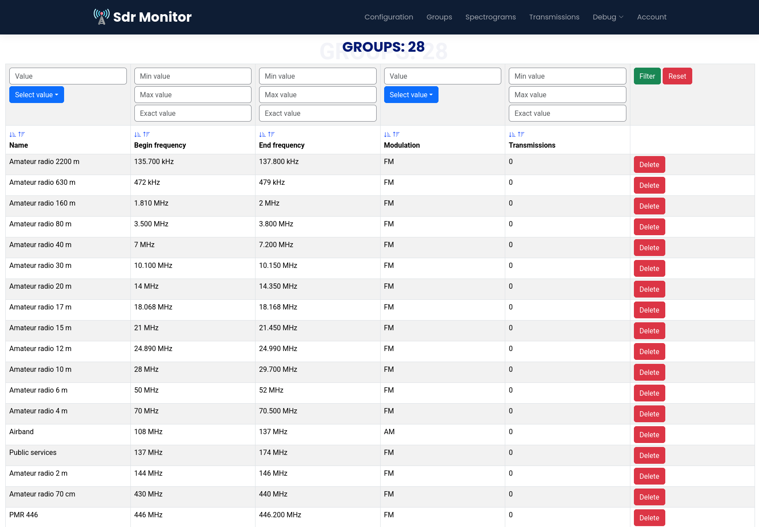The height and width of the screenshot is (527, 759).
Task: Delete the Airband group
Action: tap(649, 435)
